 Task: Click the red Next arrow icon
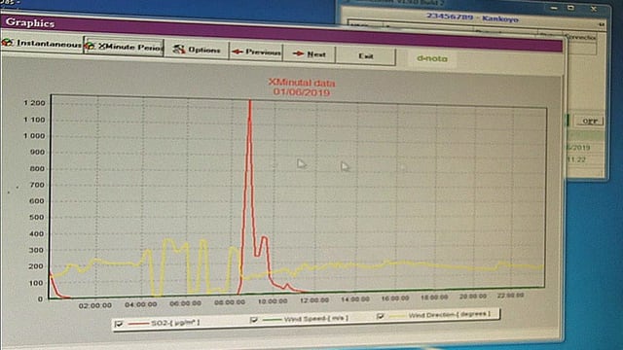[x=298, y=53]
